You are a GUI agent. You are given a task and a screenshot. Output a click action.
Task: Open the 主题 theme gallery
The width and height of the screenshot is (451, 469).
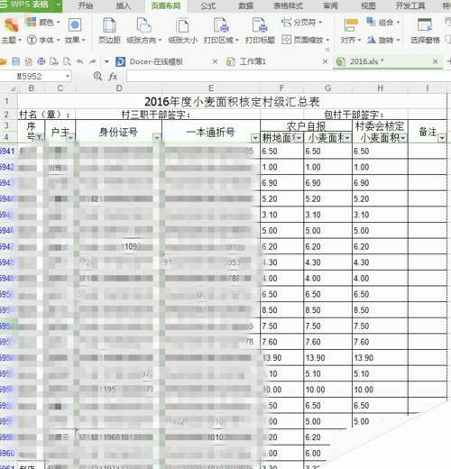11,30
